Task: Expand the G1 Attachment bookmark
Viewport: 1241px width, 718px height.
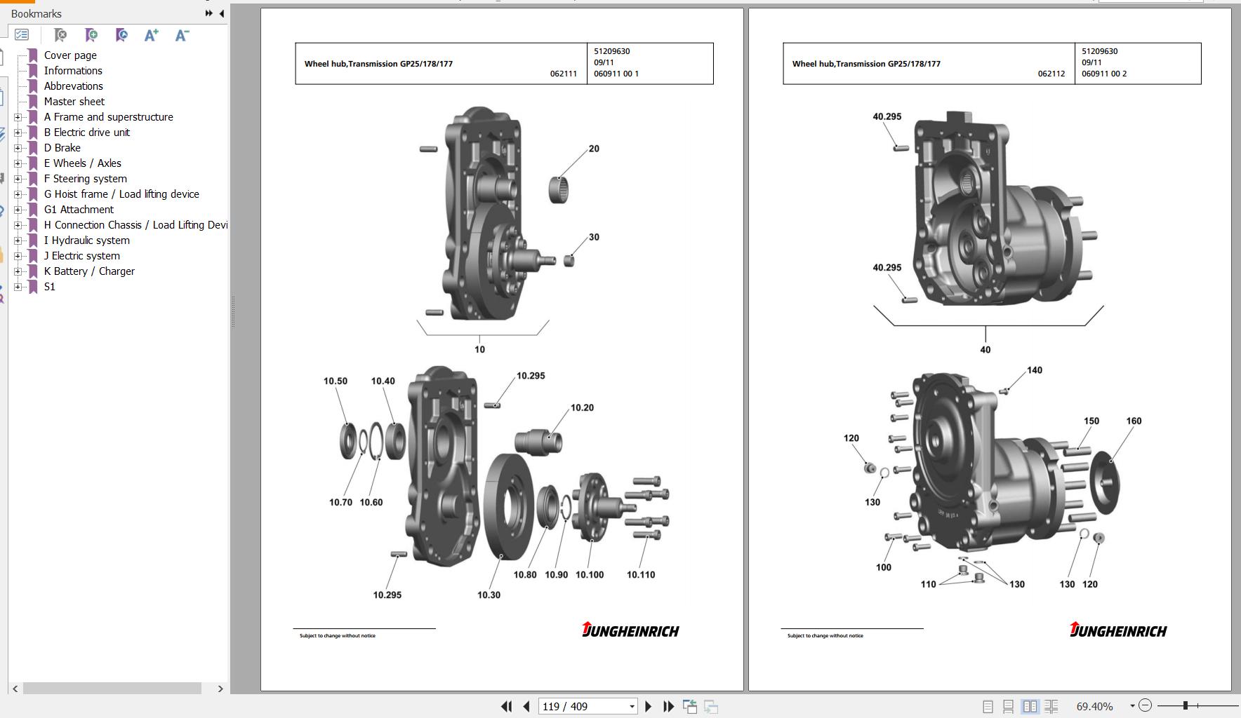Action: point(18,210)
